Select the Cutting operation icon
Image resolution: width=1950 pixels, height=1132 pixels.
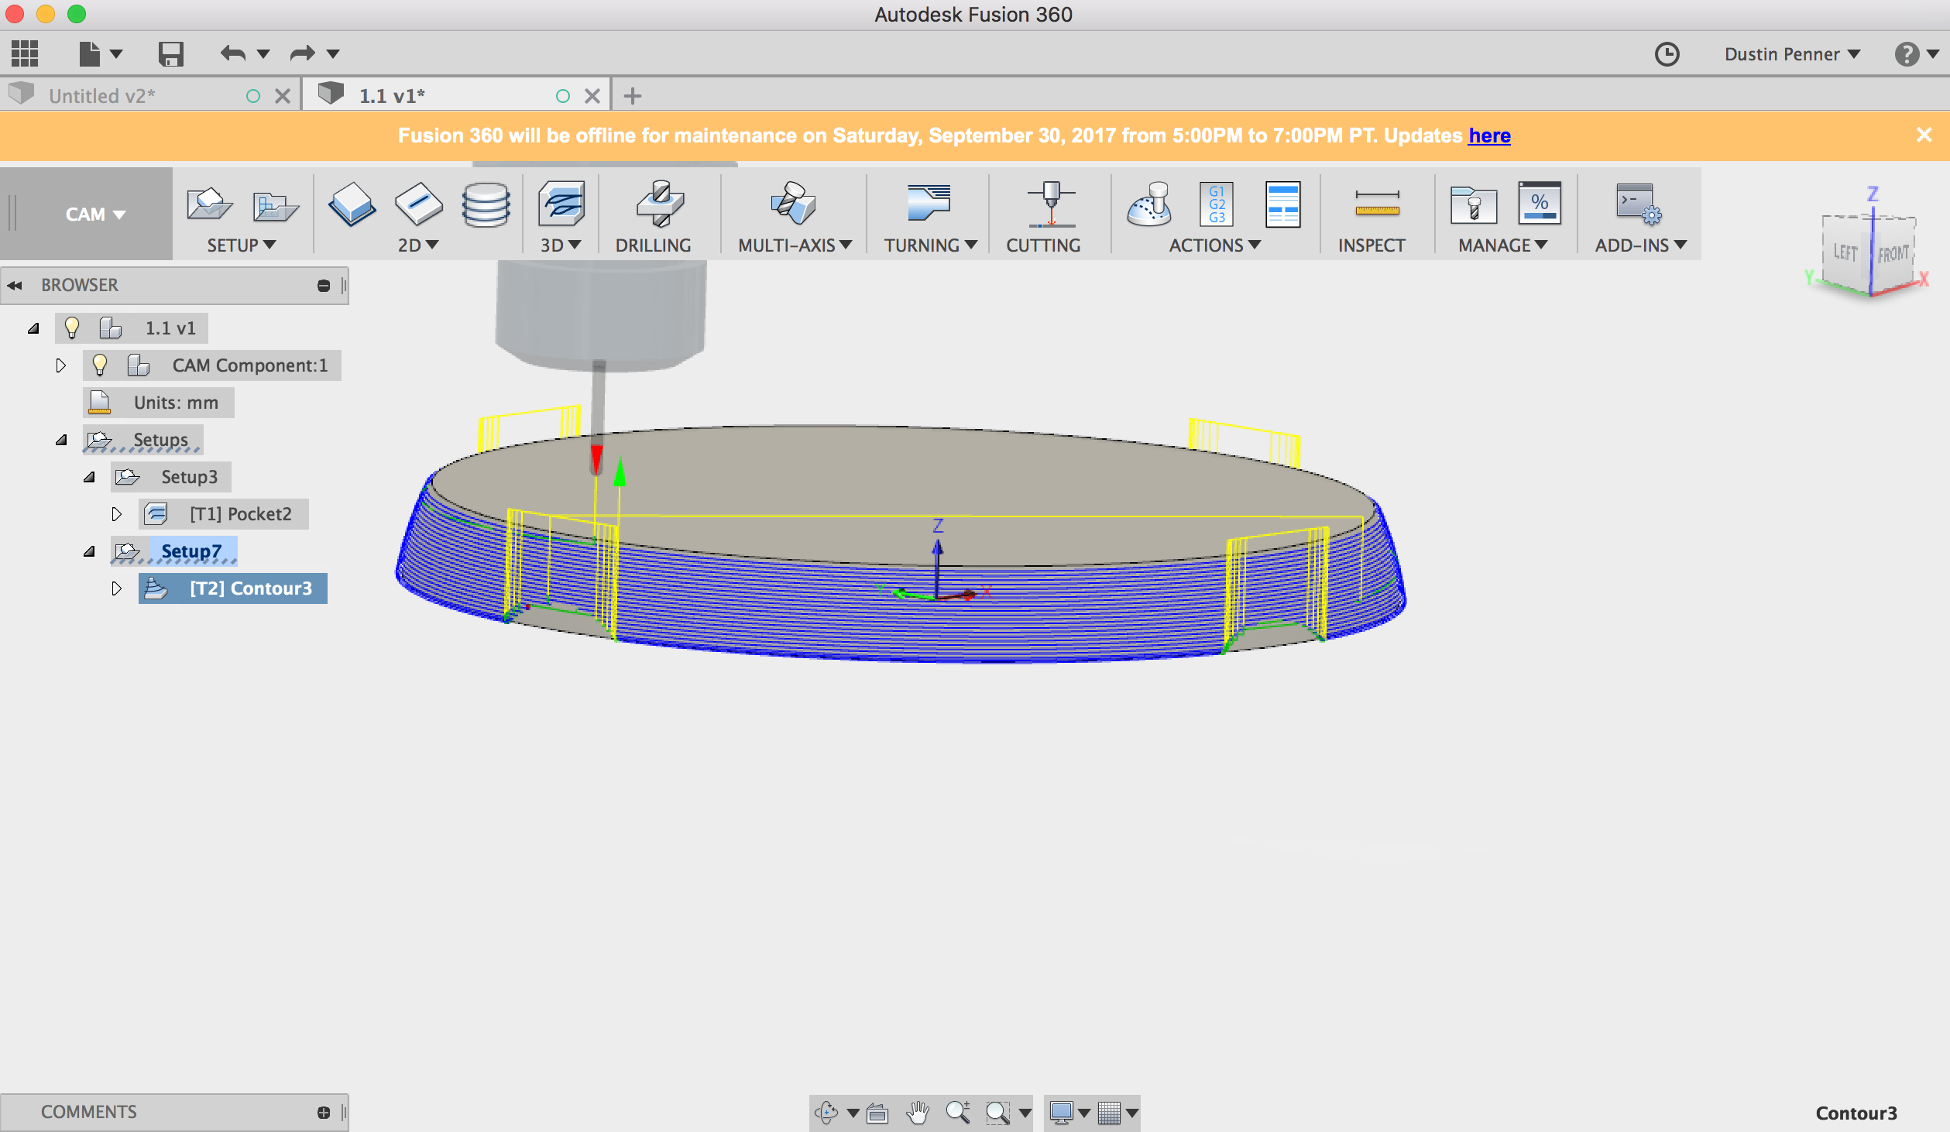1051,204
